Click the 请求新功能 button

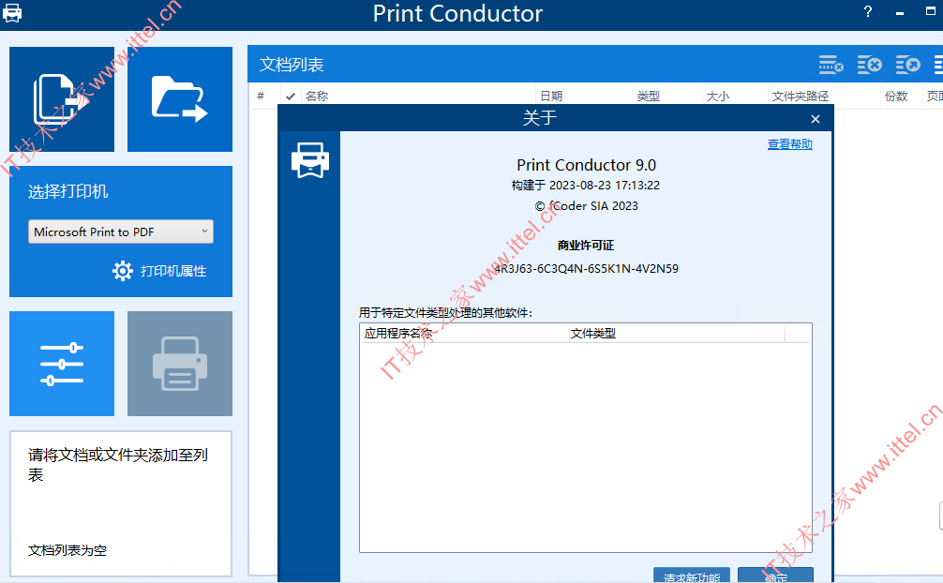click(x=692, y=576)
